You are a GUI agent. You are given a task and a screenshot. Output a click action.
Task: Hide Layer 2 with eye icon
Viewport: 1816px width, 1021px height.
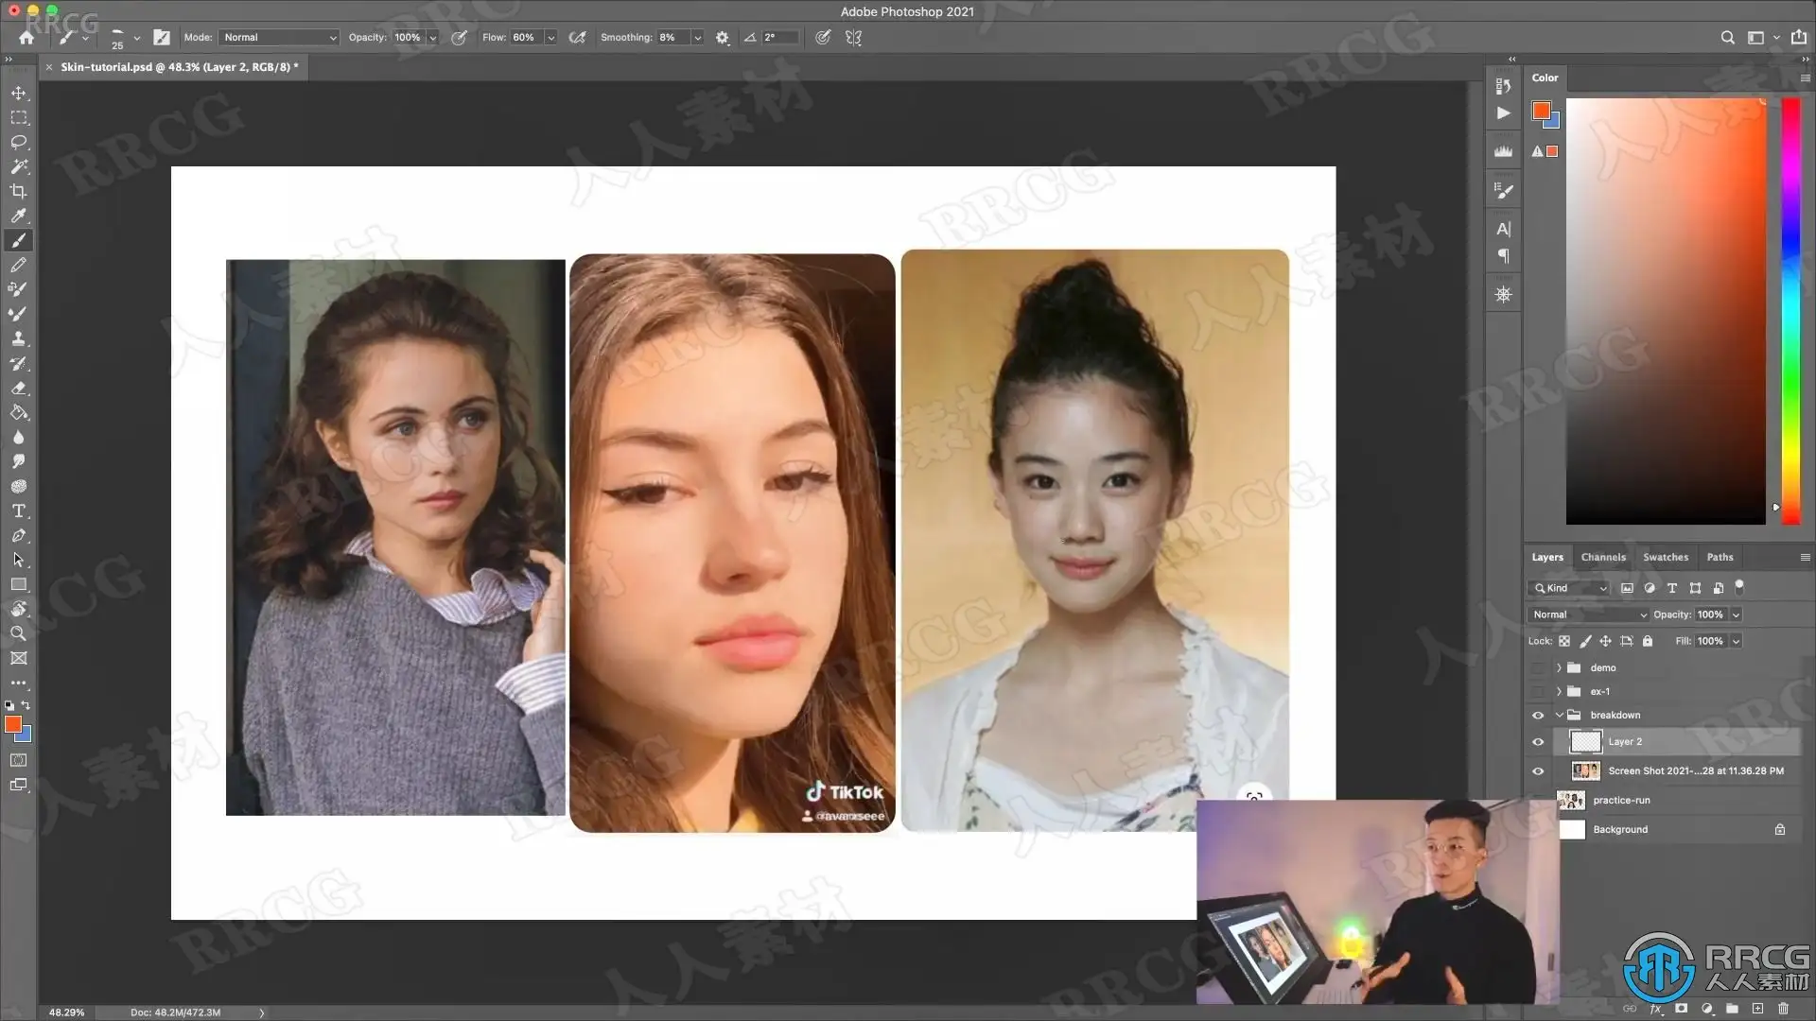coord(1538,742)
